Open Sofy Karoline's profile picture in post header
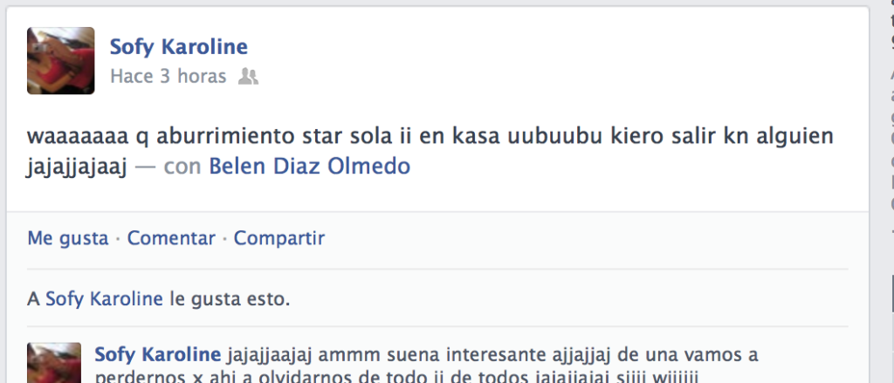 [61, 60]
